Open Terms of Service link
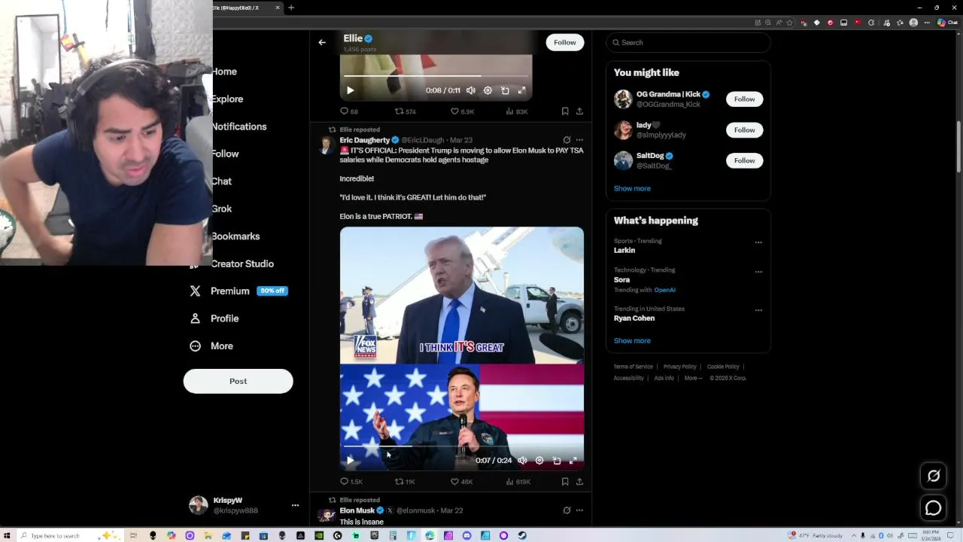The height and width of the screenshot is (542, 963). click(633, 367)
